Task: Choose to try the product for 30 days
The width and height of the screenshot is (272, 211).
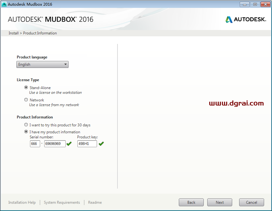Action: pyautogui.click(x=26, y=124)
